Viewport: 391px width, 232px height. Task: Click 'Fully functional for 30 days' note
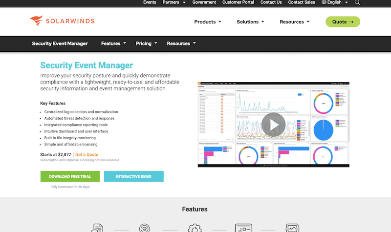(x=70, y=187)
